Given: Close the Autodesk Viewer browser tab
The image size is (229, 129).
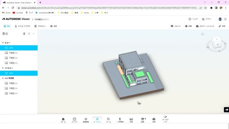Looking at the screenshot, I should point(35,3).
